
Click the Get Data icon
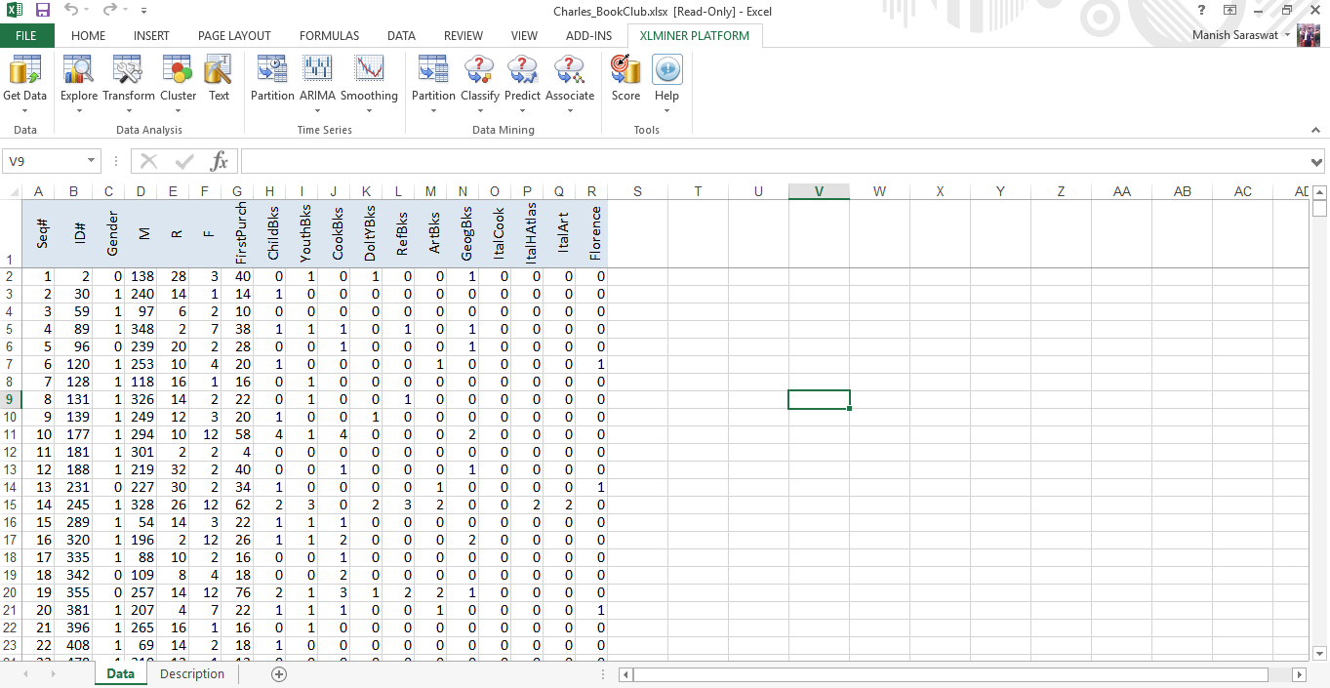coord(24,71)
